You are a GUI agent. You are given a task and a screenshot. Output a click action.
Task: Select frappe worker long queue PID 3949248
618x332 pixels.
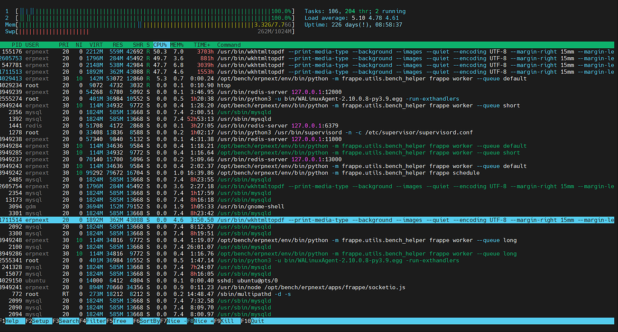(x=307, y=240)
